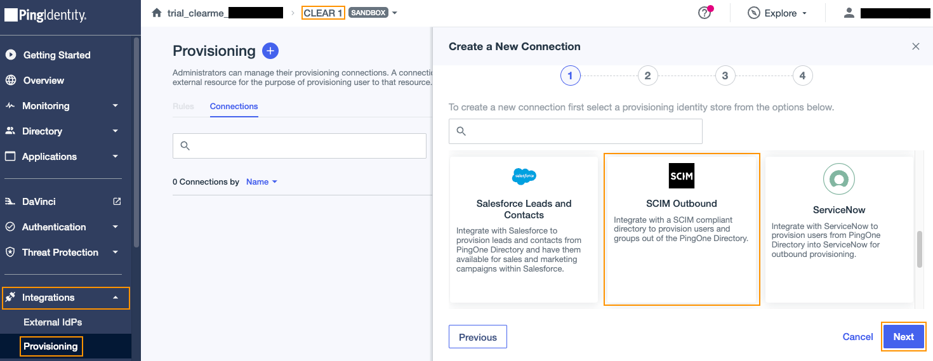Click wizard step 2 circle
This screenshot has width=933, height=361.
coord(647,76)
